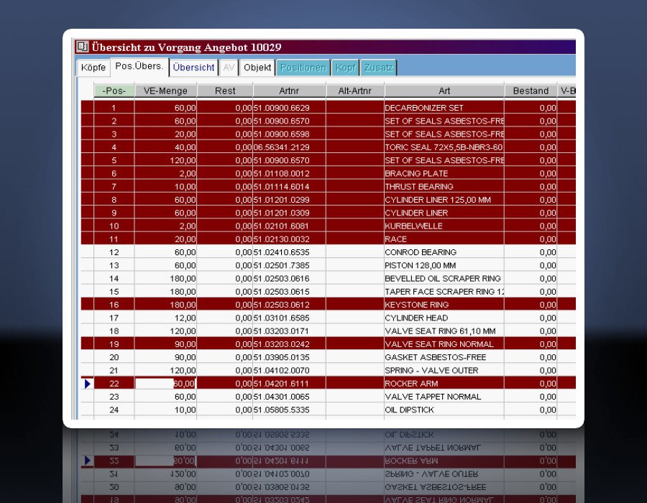Click CYLINDER LINER 125,00 MM cell
647x503 pixels.
point(444,200)
